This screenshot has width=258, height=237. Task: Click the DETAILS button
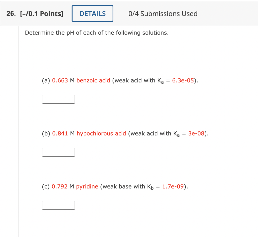[92, 13]
